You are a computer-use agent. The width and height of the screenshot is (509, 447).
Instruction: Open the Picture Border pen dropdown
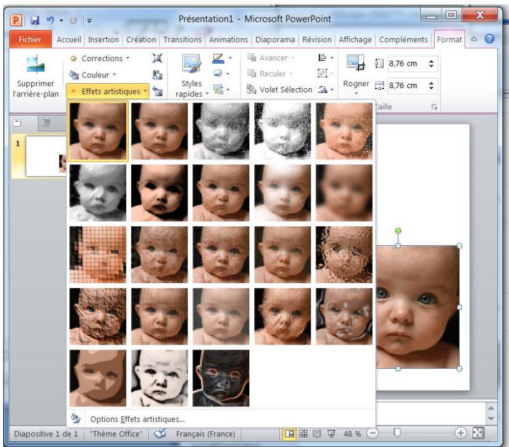point(222,58)
